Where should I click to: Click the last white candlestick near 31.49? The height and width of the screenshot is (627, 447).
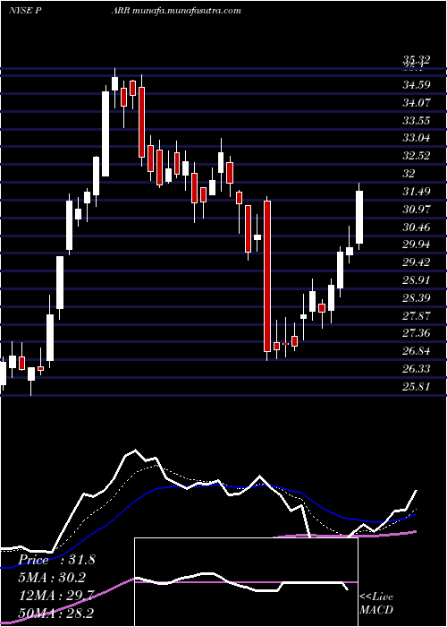coord(359,217)
